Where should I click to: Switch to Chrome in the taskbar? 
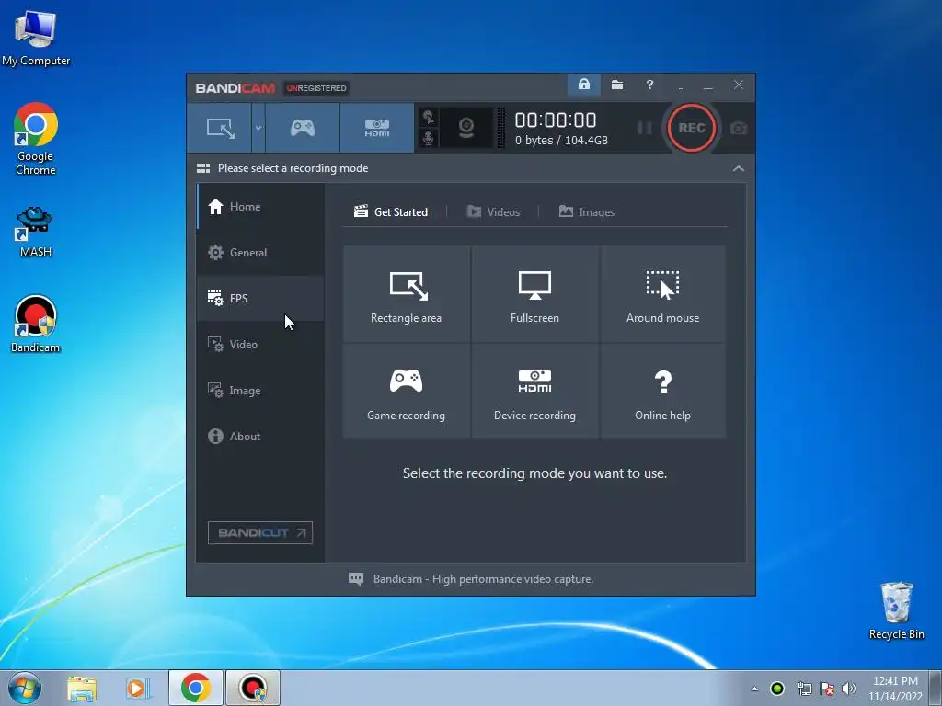(x=195, y=688)
